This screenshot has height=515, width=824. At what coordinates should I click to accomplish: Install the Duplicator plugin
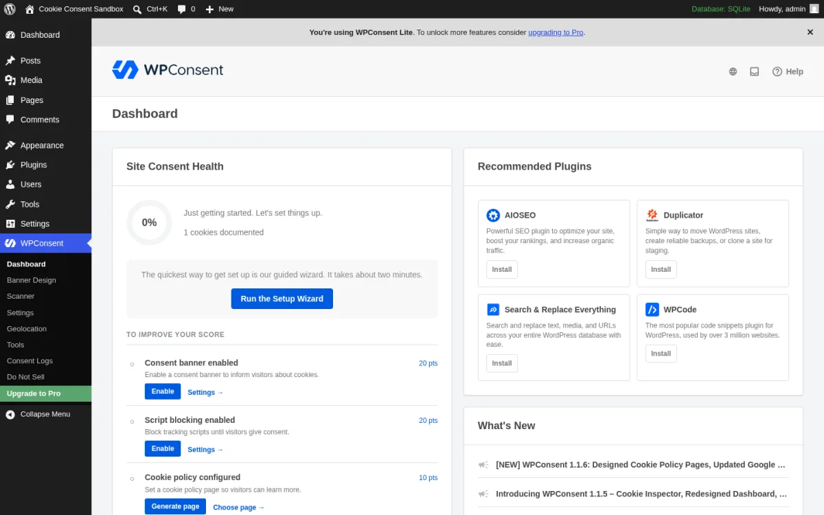661,269
